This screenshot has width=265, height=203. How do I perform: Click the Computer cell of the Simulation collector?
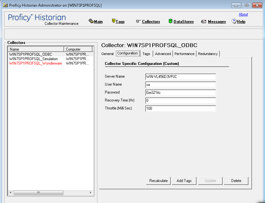pyautogui.click(x=77, y=59)
